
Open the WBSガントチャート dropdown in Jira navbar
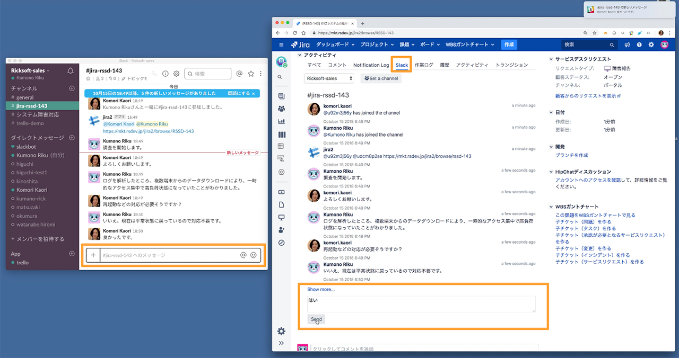(x=469, y=45)
